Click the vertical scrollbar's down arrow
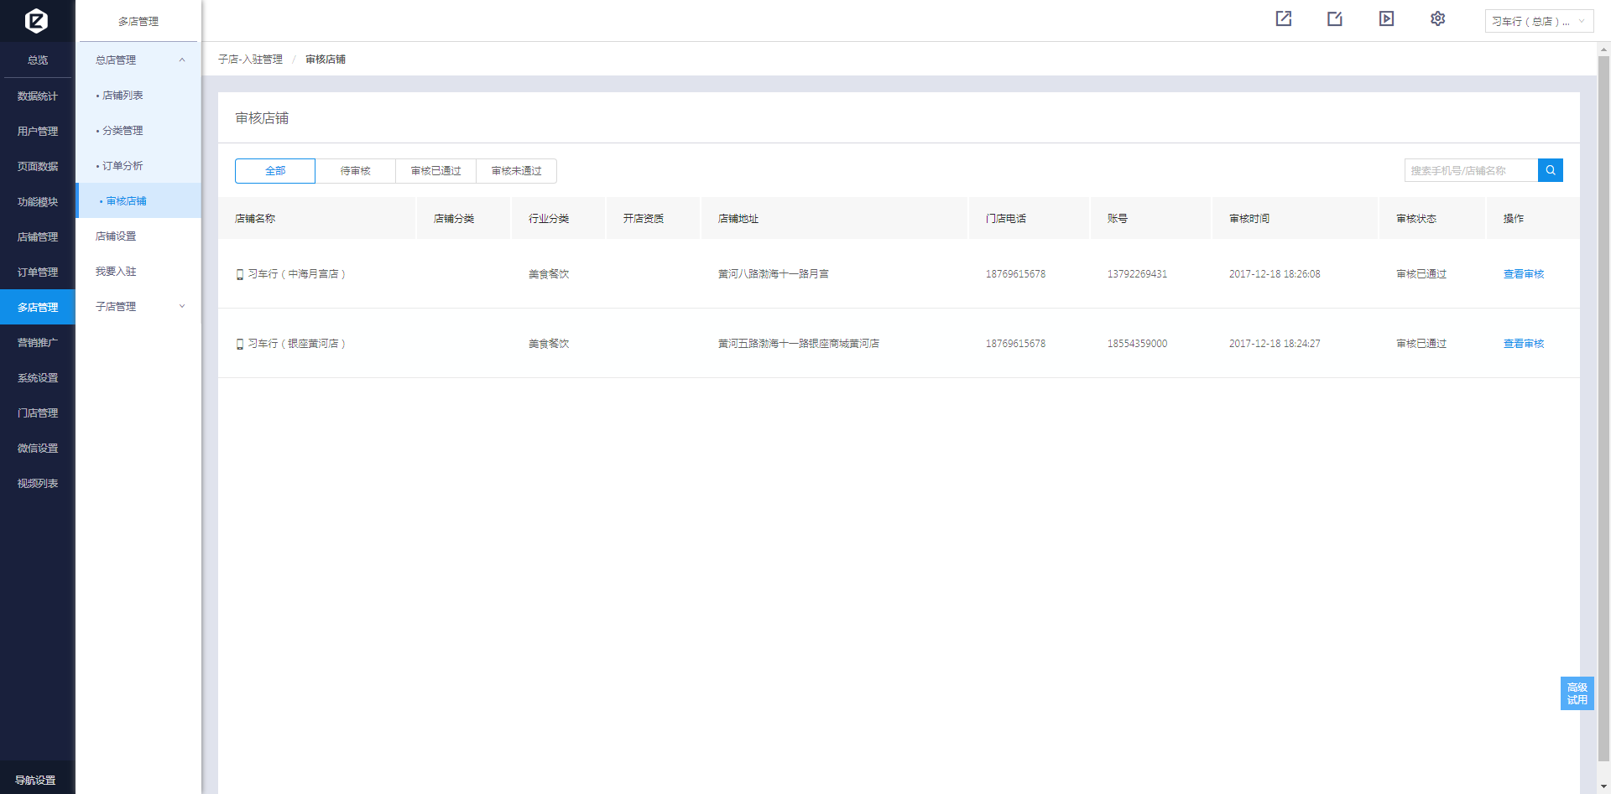 [x=1603, y=786]
